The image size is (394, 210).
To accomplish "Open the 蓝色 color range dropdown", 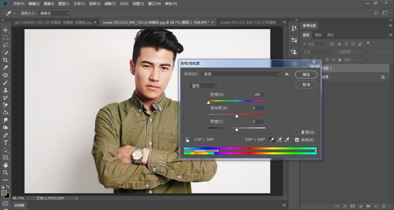I will (x=203, y=86).
